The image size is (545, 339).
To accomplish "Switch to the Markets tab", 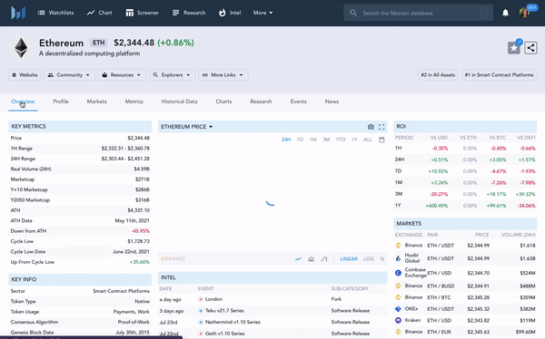I will click(96, 102).
